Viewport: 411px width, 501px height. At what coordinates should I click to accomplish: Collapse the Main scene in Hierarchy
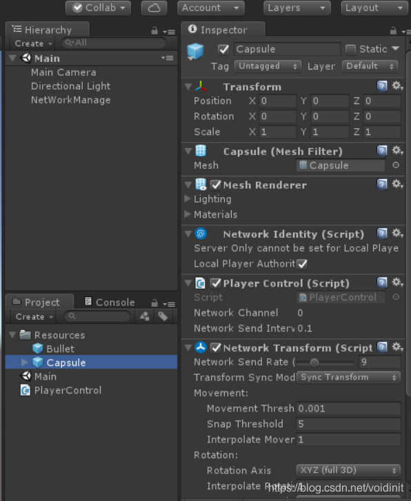[x=12, y=58]
